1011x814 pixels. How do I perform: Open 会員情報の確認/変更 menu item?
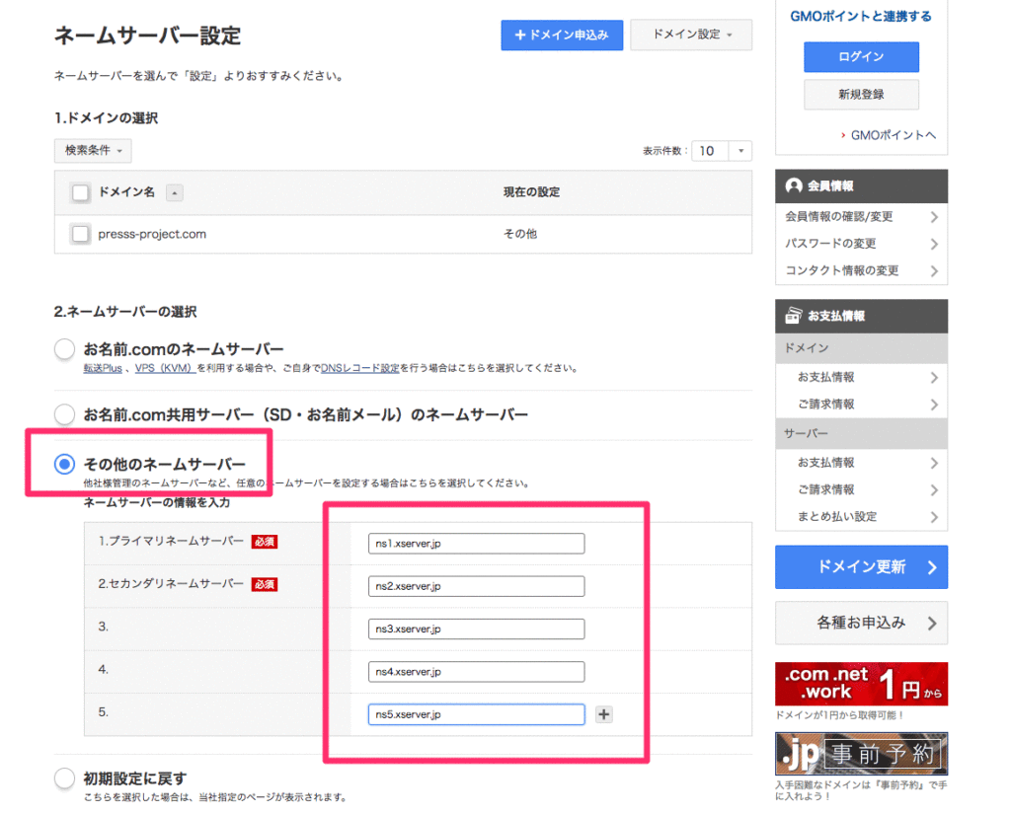[861, 217]
